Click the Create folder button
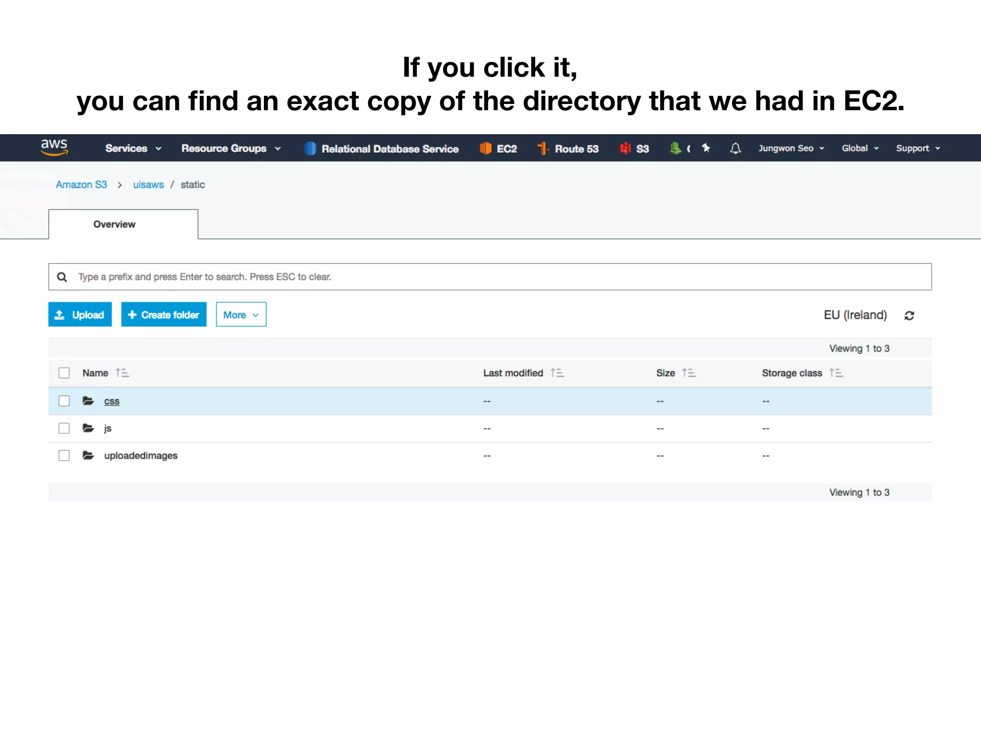Image resolution: width=981 pixels, height=736 pixels. click(164, 314)
